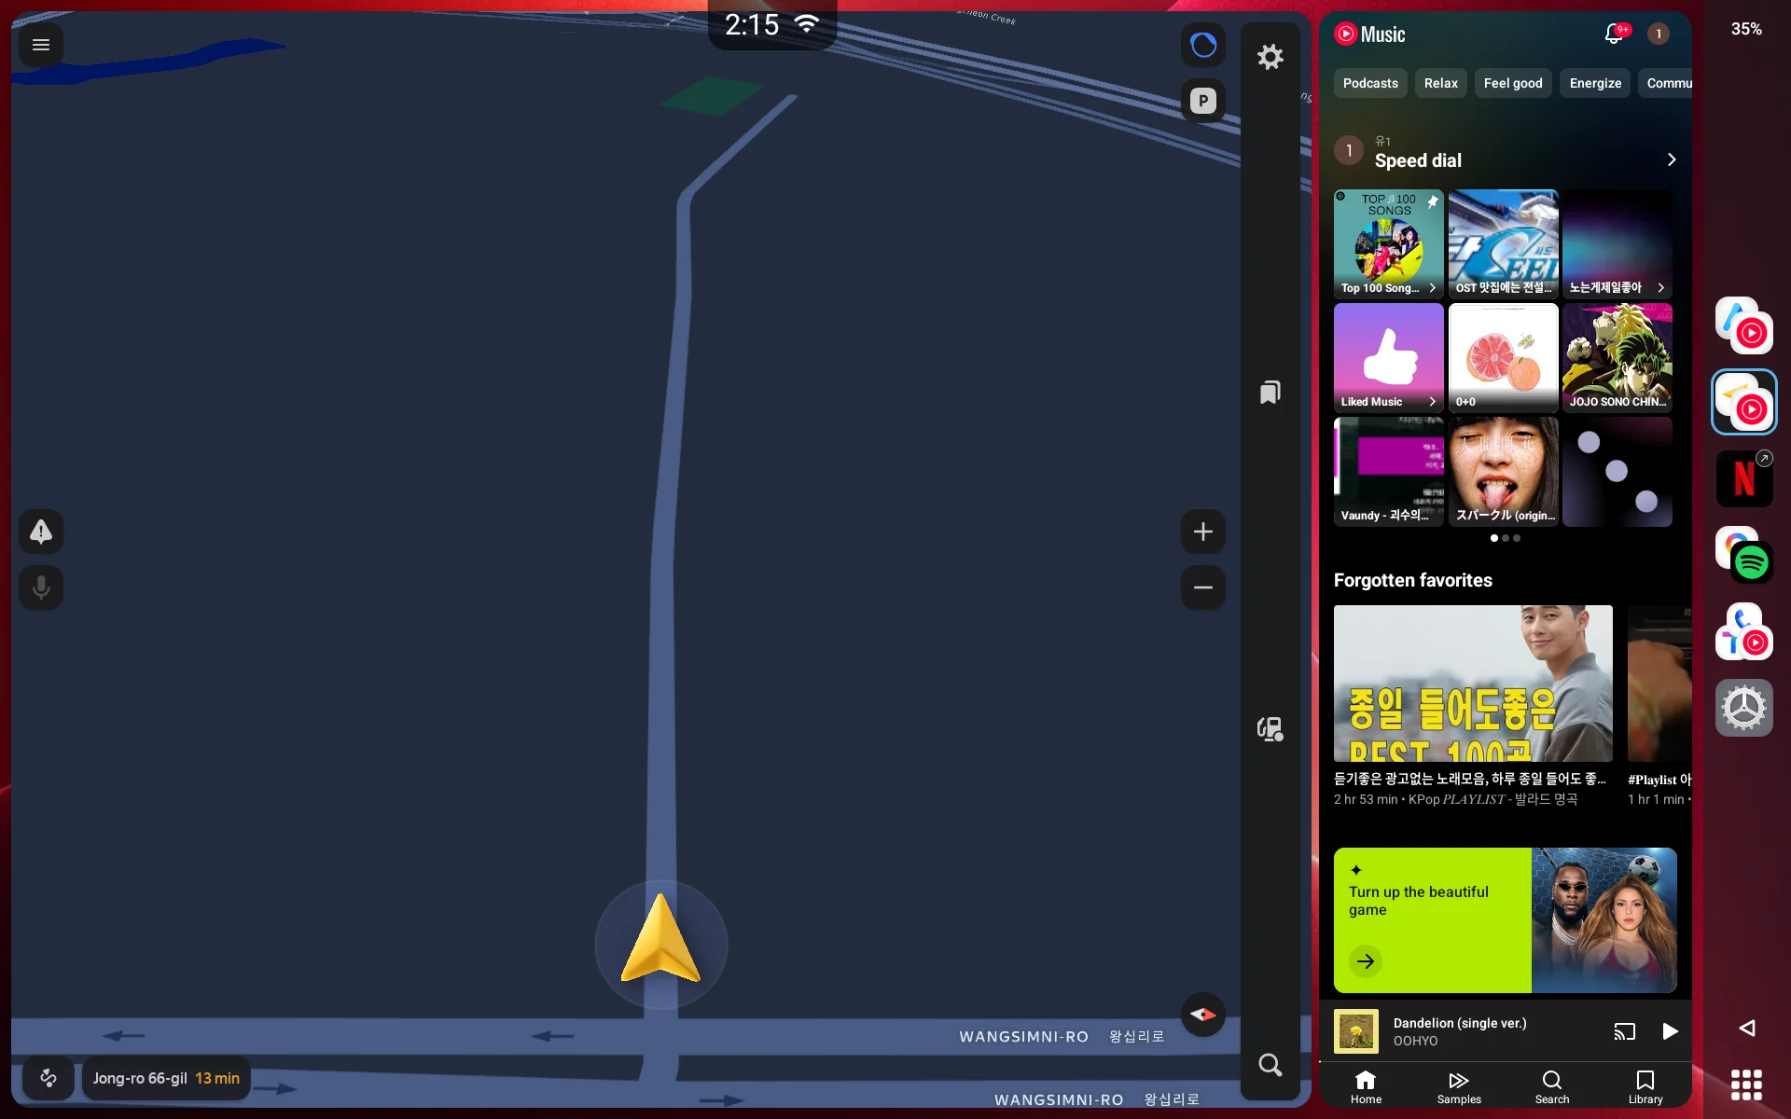Reset map orientation with compass icon
This screenshot has height=1119, width=1791.
1203,1015
